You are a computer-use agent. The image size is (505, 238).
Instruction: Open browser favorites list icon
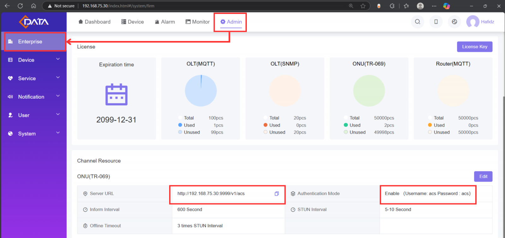point(406,6)
